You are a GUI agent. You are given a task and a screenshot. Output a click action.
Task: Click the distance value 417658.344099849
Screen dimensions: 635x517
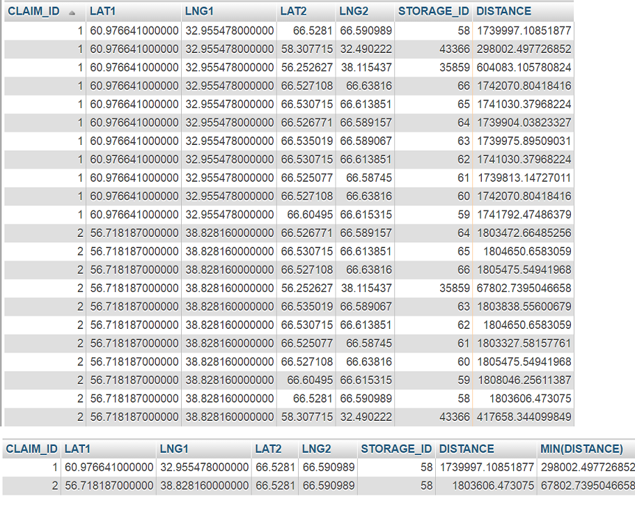point(524,417)
